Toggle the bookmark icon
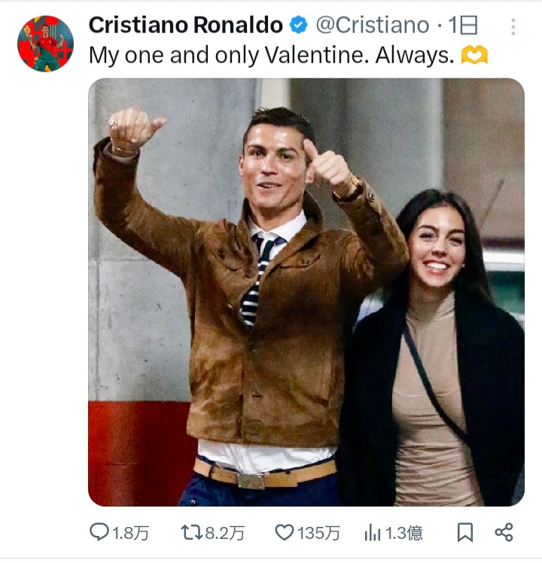Viewport: 542px width, 563px height. 464,532
